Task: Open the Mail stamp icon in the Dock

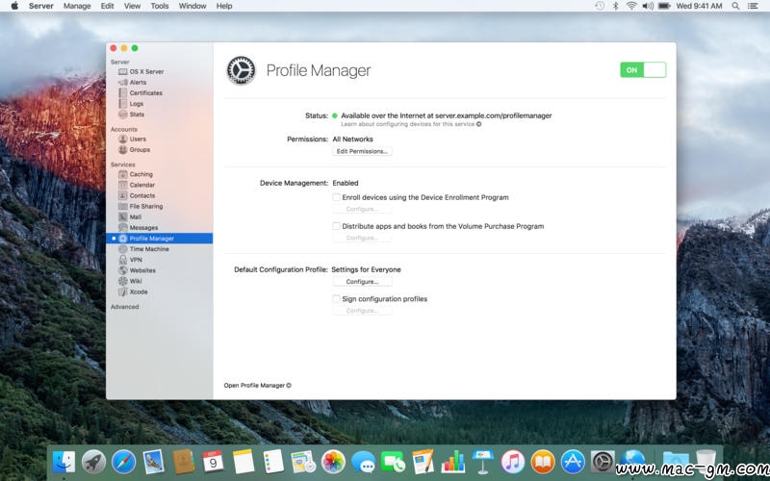Action: pyautogui.click(x=154, y=462)
